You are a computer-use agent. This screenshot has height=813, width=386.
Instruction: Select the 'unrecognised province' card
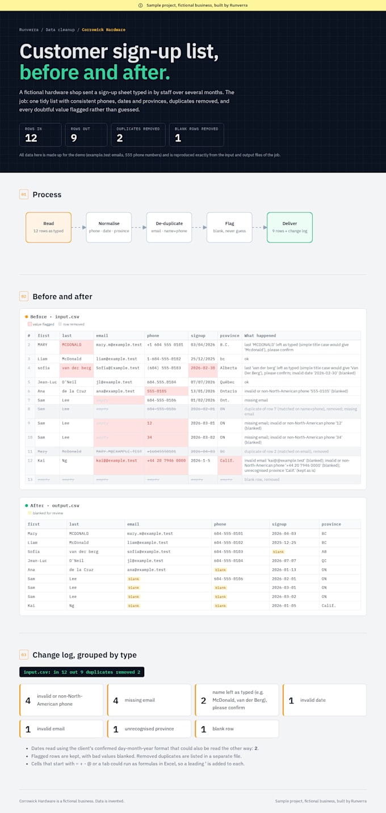pos(149,728)
